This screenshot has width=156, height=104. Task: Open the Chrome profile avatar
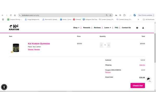[x=134, y=15]
